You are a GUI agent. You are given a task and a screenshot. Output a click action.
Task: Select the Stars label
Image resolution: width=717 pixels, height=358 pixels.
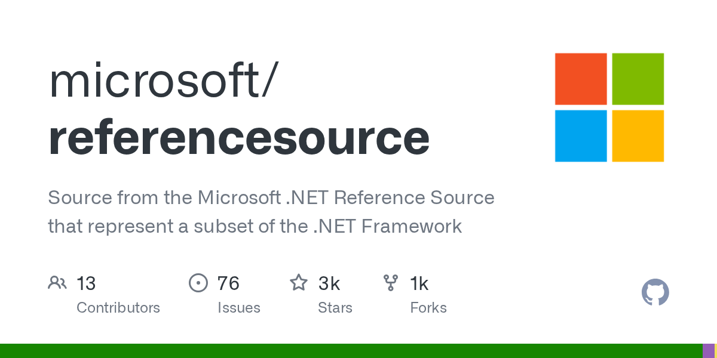(x=335, y=308)
